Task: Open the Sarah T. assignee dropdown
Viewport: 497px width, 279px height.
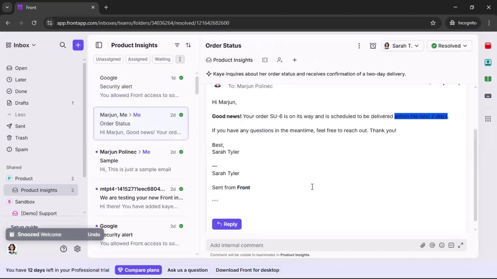Action: pos(402,46)
